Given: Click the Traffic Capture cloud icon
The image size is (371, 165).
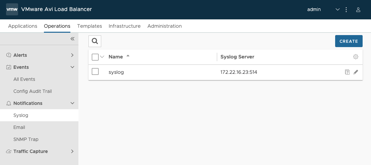Looking at the screenshot, I should [x=9, y=151].
